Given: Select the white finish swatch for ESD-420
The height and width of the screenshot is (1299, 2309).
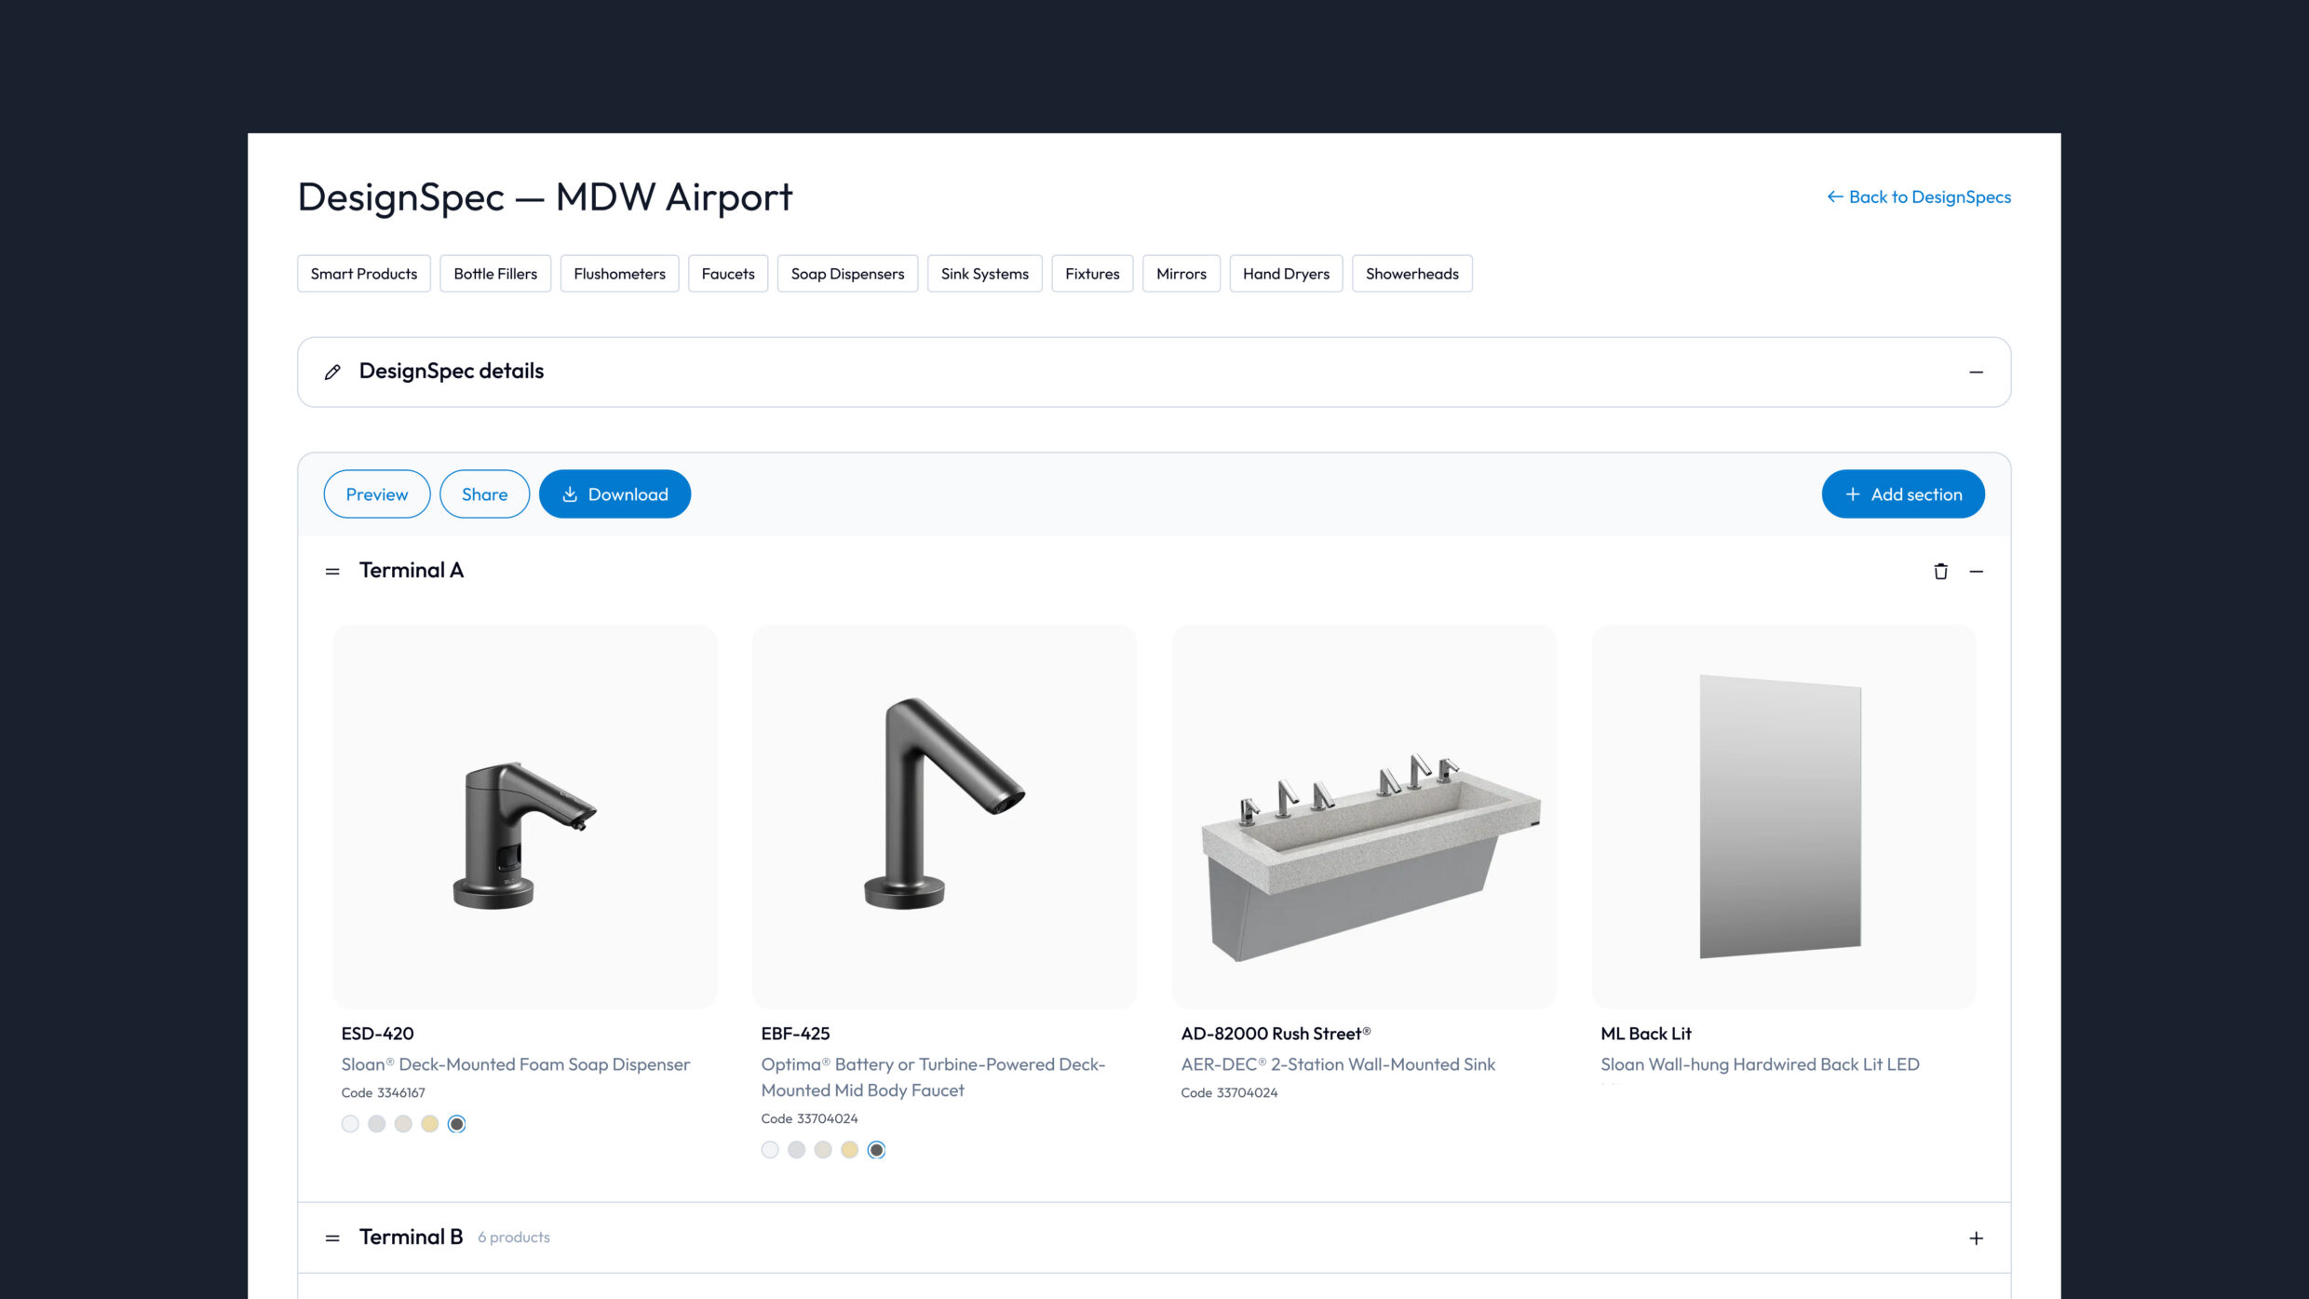Looking at the screenshot, I should pyautogui.click(x=350, y=1124).
